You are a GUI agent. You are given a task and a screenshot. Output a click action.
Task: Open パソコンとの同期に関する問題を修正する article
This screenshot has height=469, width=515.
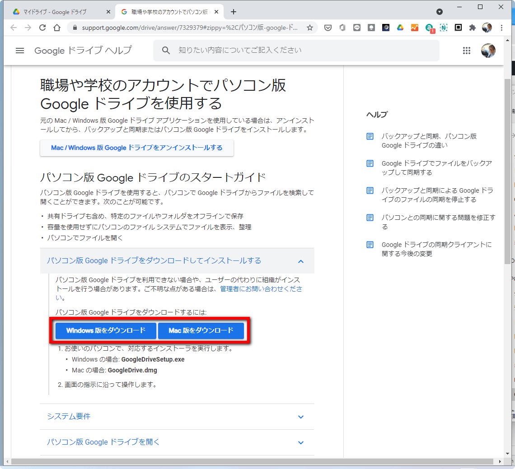(438, 222)
